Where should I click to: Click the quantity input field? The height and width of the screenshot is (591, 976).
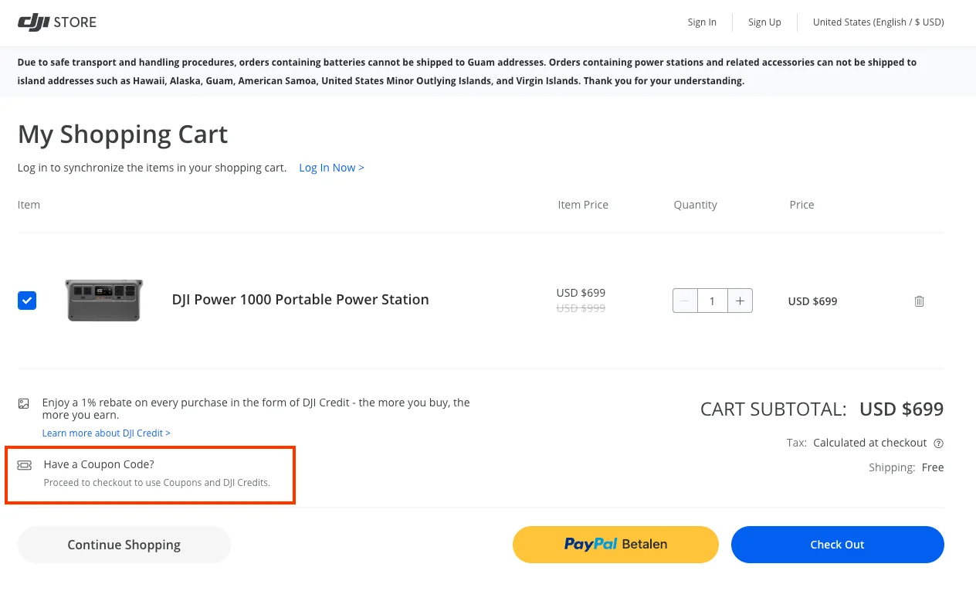point(712,301)
